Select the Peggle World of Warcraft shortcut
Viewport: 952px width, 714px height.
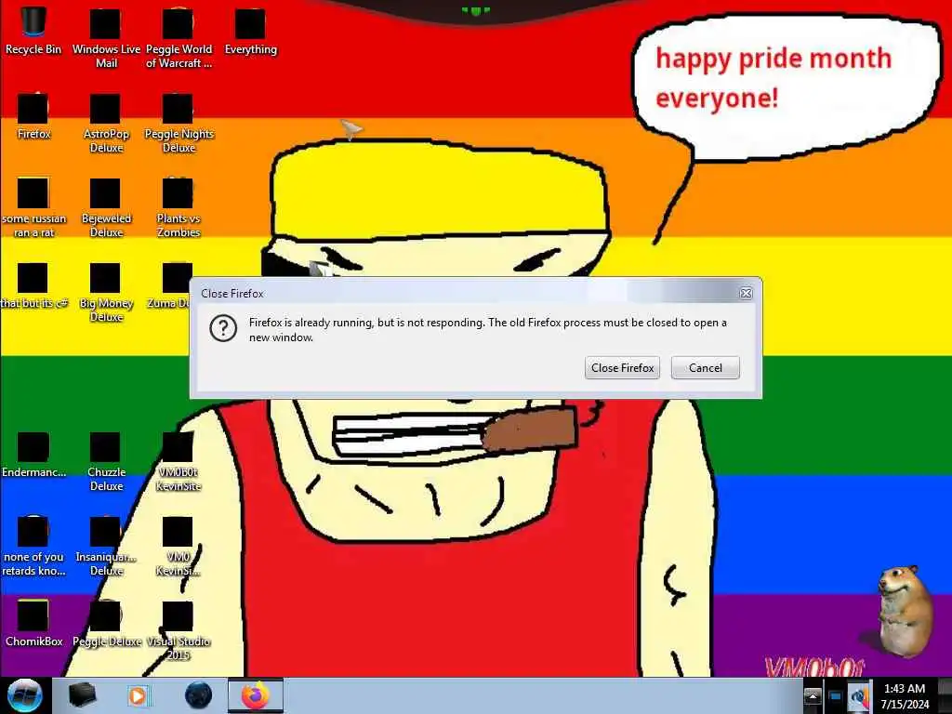point(178,37)
